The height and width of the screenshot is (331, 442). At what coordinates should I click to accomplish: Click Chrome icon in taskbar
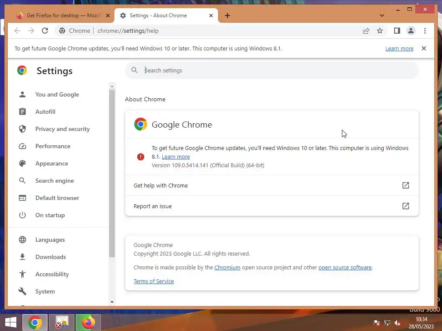coord(35,322)
